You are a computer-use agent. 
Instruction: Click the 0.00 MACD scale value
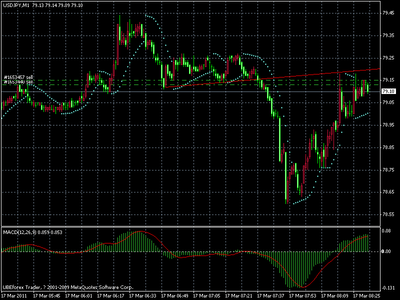[x=386, y=251]
